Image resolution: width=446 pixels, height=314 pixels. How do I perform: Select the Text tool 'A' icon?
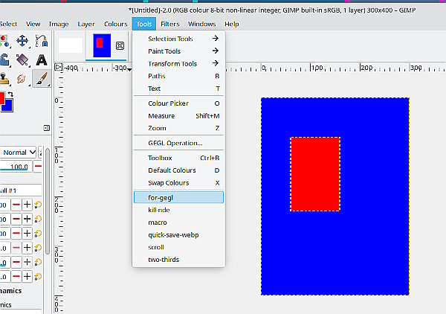pos(42,60)
